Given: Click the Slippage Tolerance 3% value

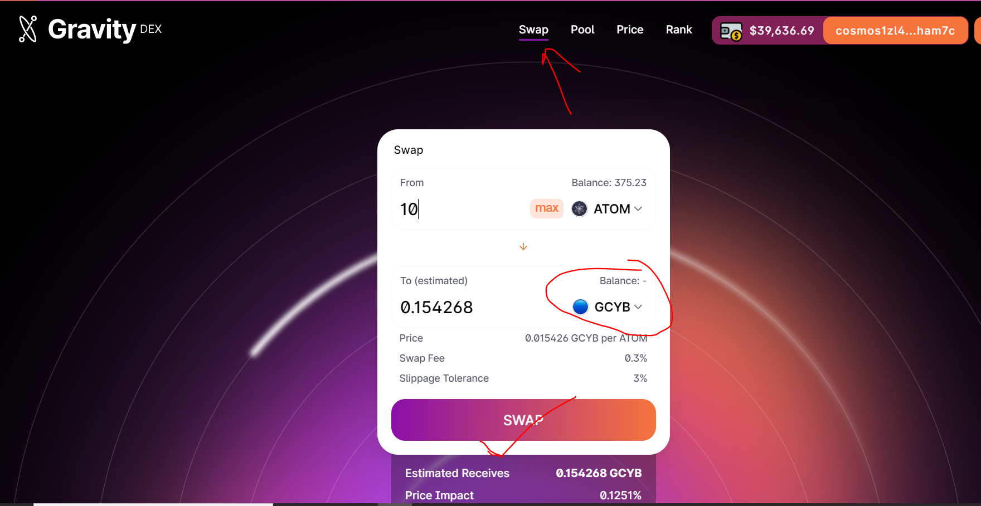Looking at the screenshot, I should [x=640, y=378].
